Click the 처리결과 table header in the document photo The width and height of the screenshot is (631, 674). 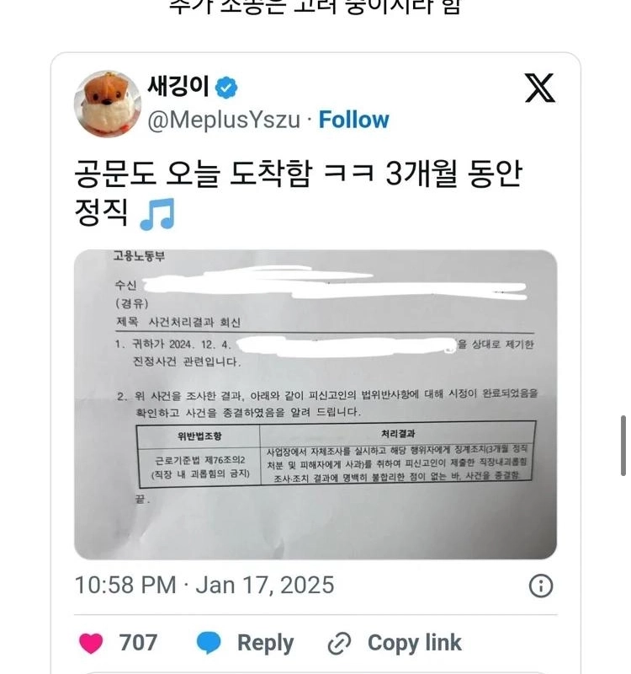pos(398,434)
